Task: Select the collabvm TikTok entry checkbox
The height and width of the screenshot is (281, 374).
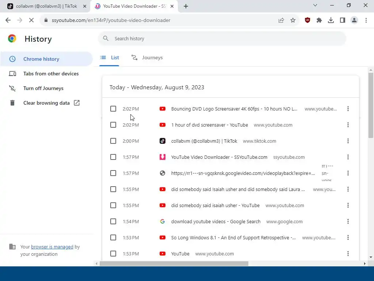Action: point(113,141)
